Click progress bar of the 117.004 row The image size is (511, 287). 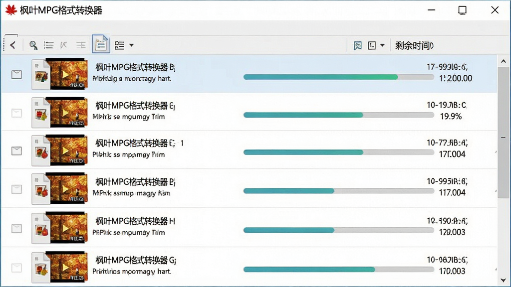tap(339, 191)
